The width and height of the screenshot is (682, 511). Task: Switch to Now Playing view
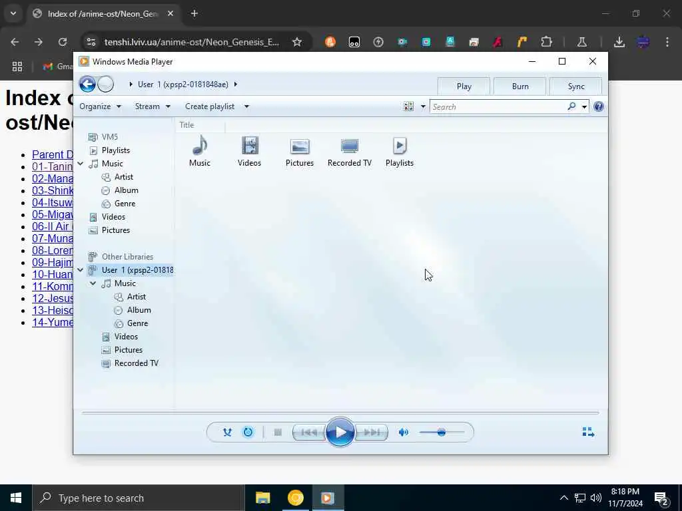pyautogui.click(x=588, y=431)
